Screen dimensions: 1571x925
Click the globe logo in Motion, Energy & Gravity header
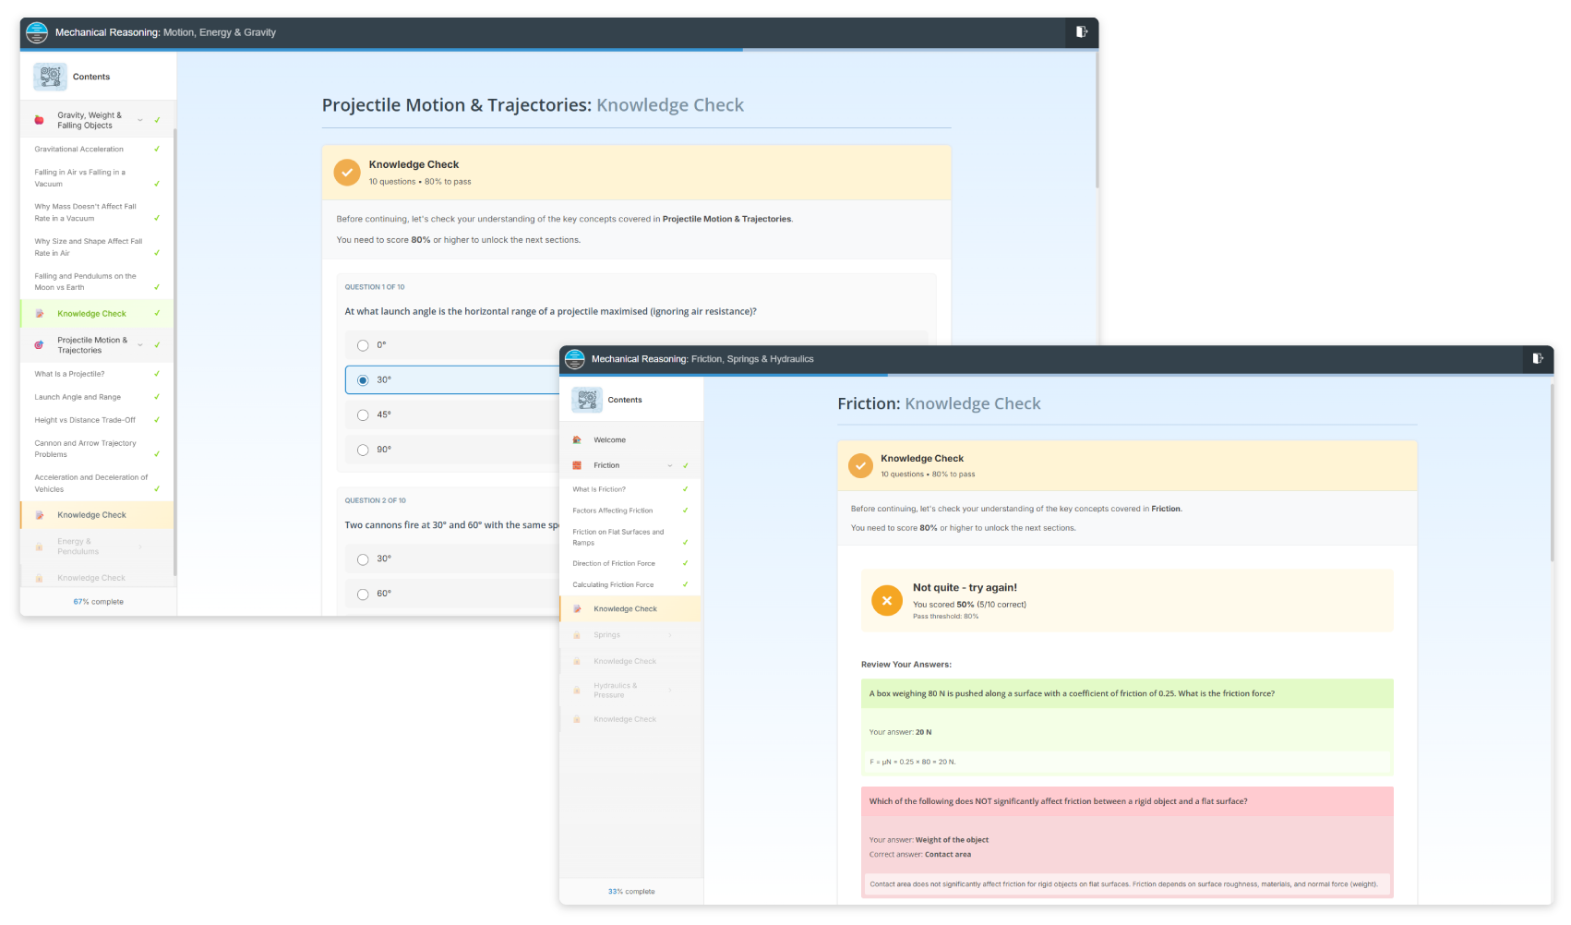click(37, 32)
